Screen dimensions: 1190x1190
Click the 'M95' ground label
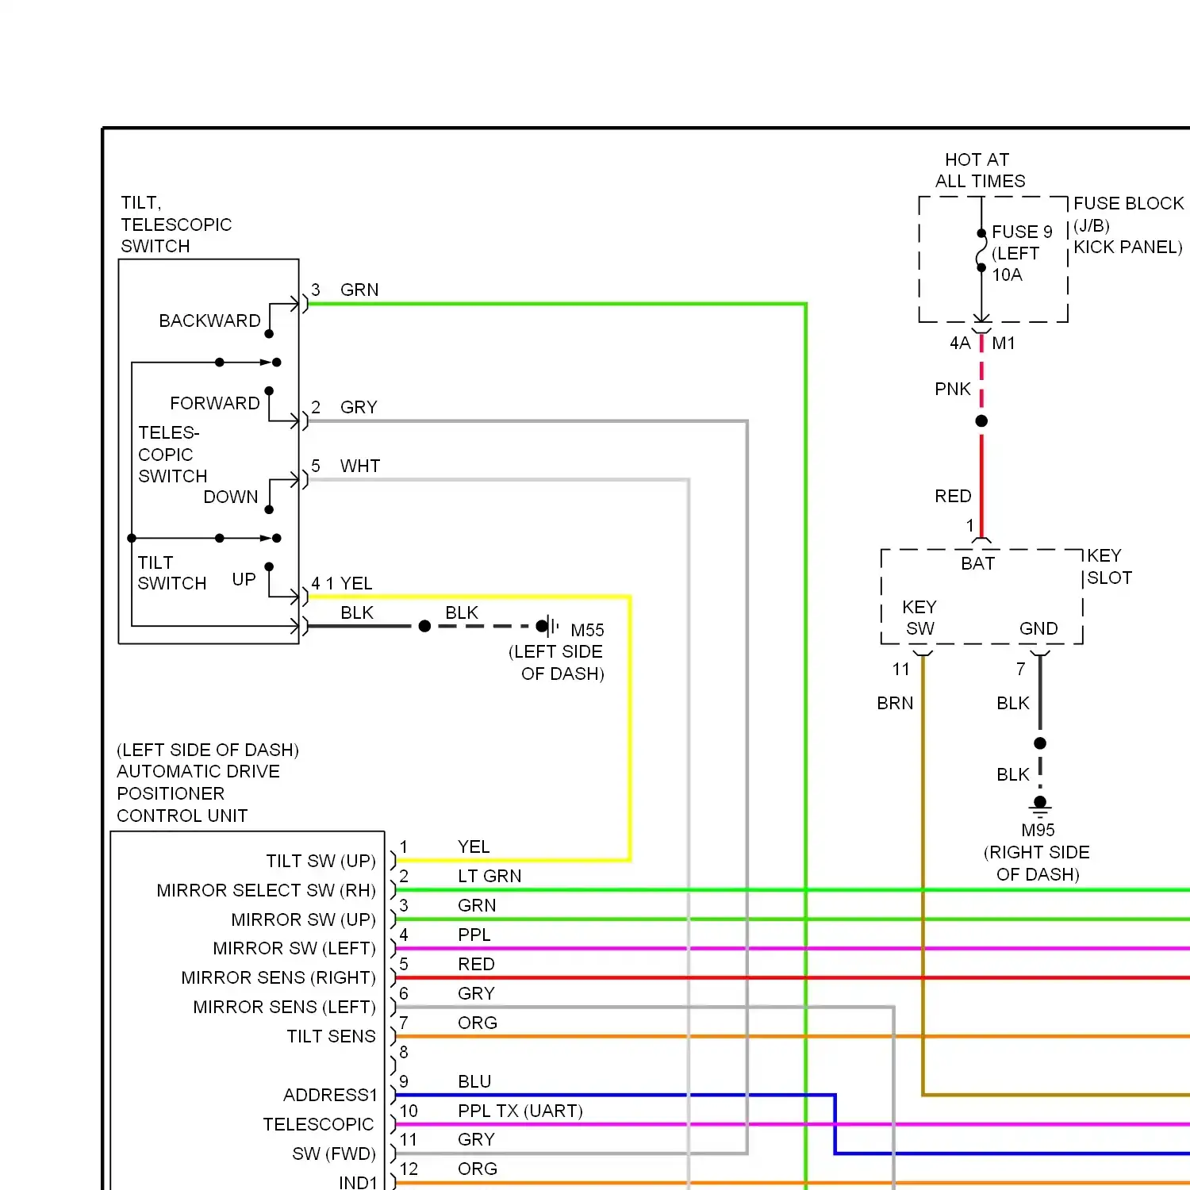(1038, 830)
